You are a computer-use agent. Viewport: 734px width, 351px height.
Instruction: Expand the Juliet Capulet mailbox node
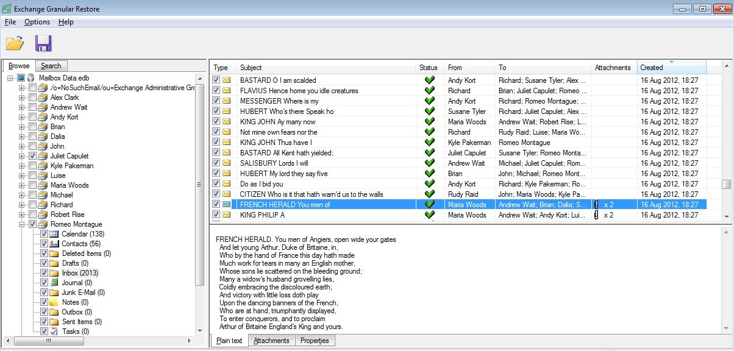(x=22, y=156)
